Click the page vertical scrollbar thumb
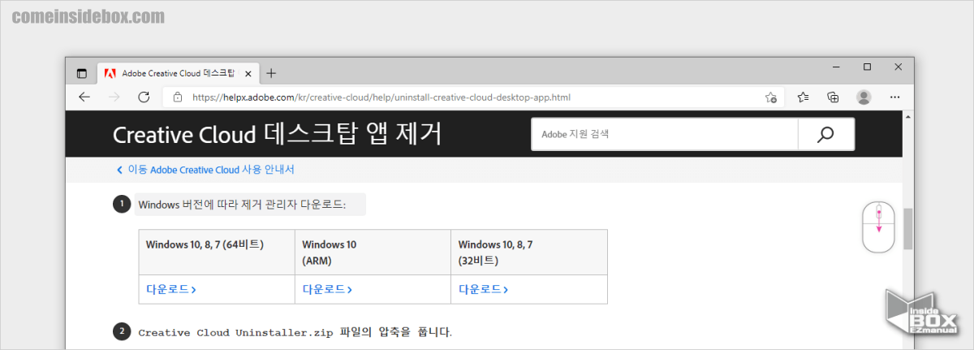Image resolution: width=974 pixels, height=350 pixels. coord(907,229)
